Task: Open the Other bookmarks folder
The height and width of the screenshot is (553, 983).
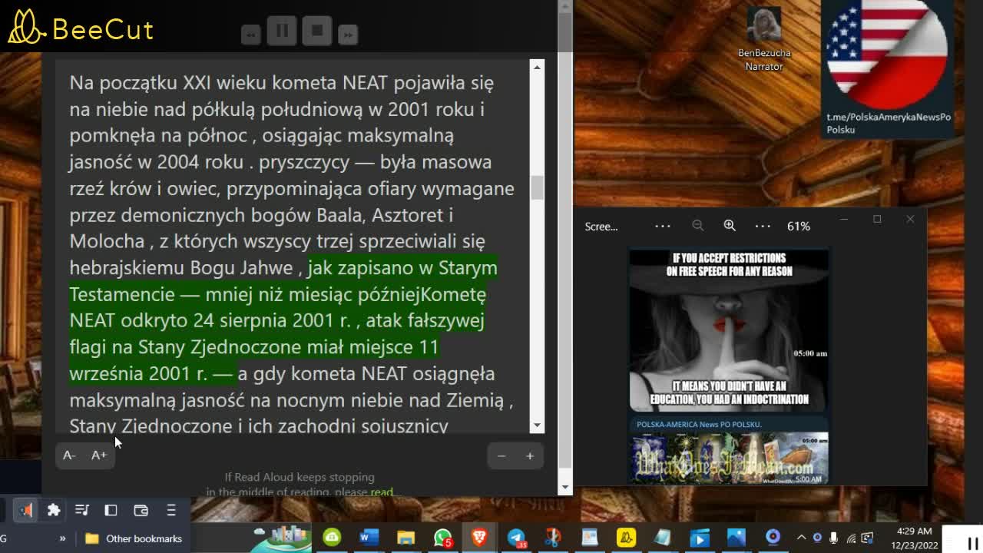Action: (x=134, y=538)
